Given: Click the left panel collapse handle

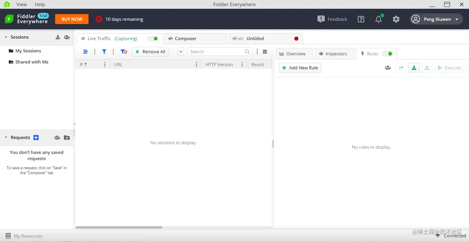Looking at the screenshot, I should (74, 124).
